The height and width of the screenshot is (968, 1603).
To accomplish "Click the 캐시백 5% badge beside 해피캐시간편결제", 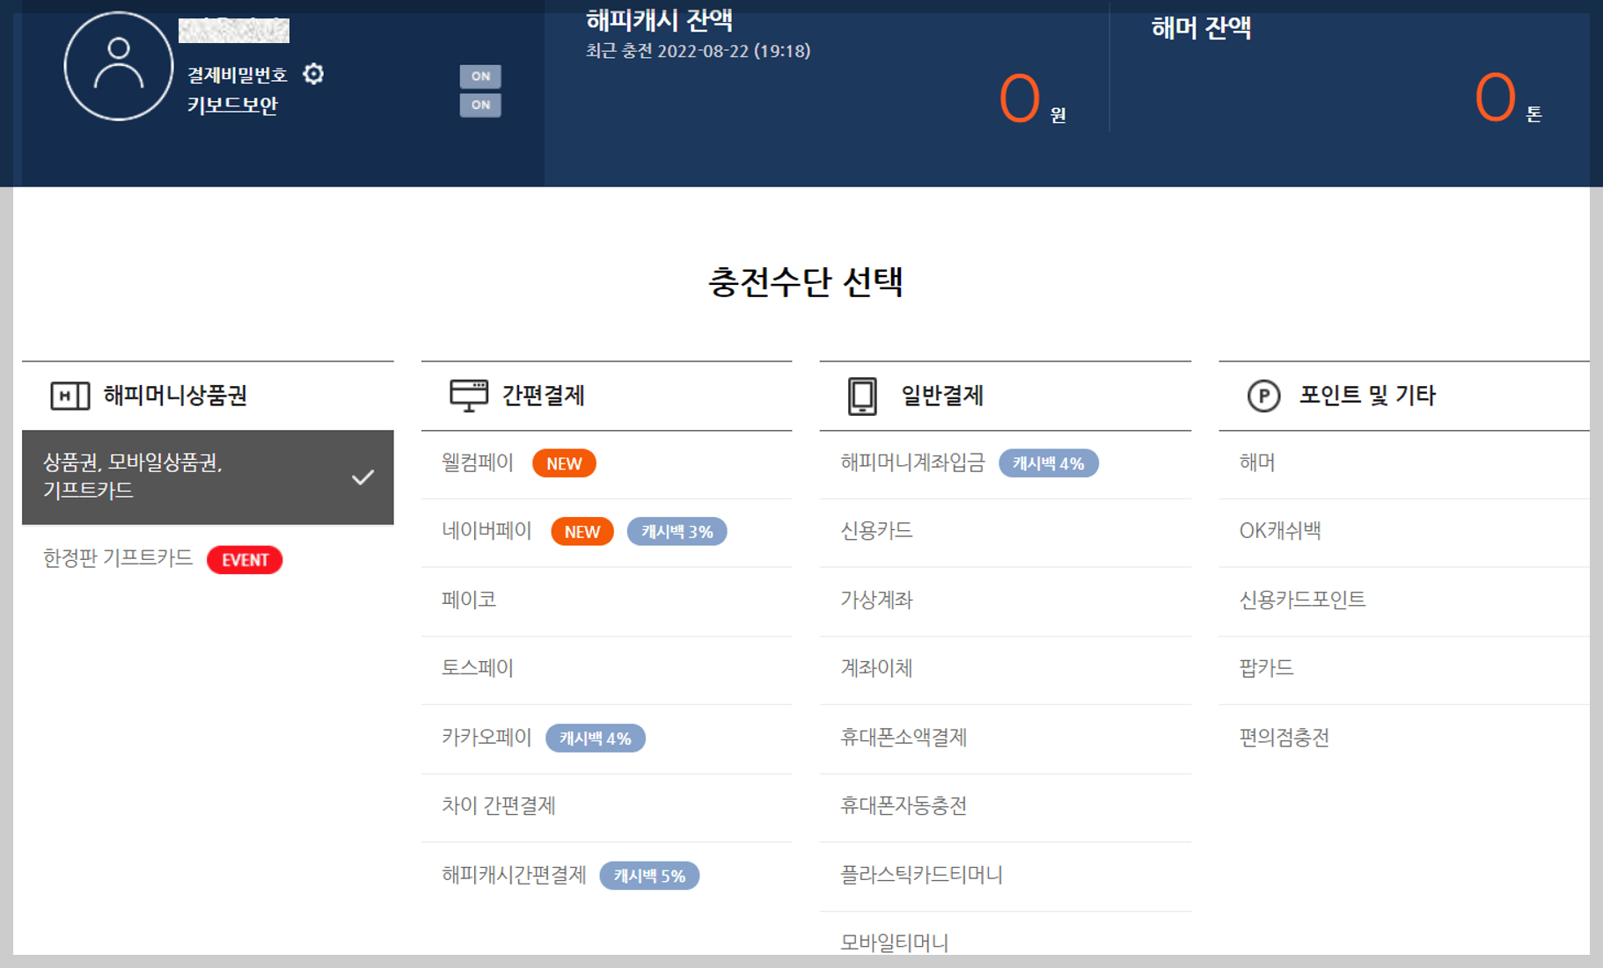I will click(x=649, y=876).
